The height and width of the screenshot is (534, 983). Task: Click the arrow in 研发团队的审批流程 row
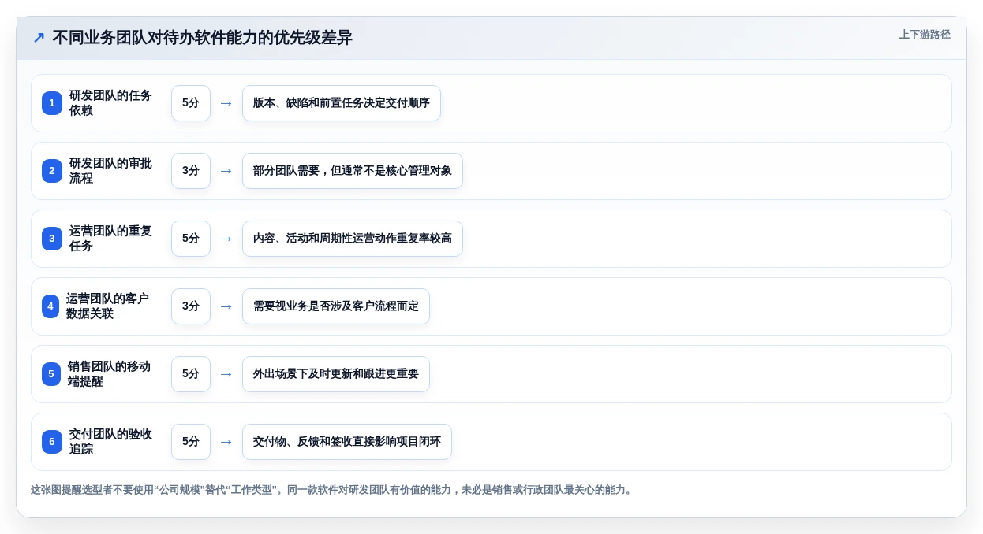click(226, 171)
